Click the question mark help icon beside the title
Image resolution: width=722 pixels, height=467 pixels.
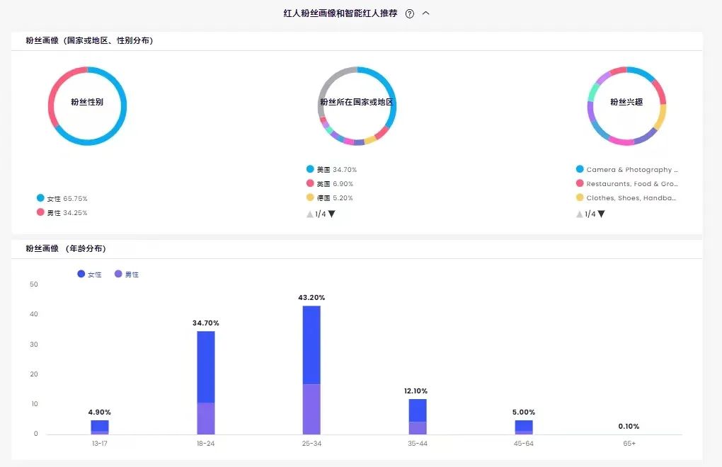coord(409,14)
